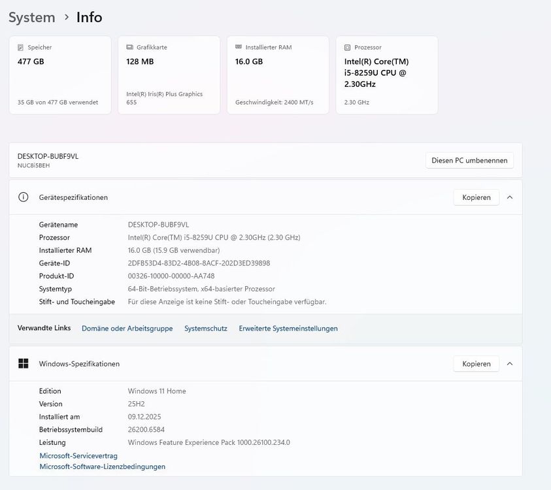
Task: Open Erweiterte Systemeinstellungen link
Action: pos(288,329)
